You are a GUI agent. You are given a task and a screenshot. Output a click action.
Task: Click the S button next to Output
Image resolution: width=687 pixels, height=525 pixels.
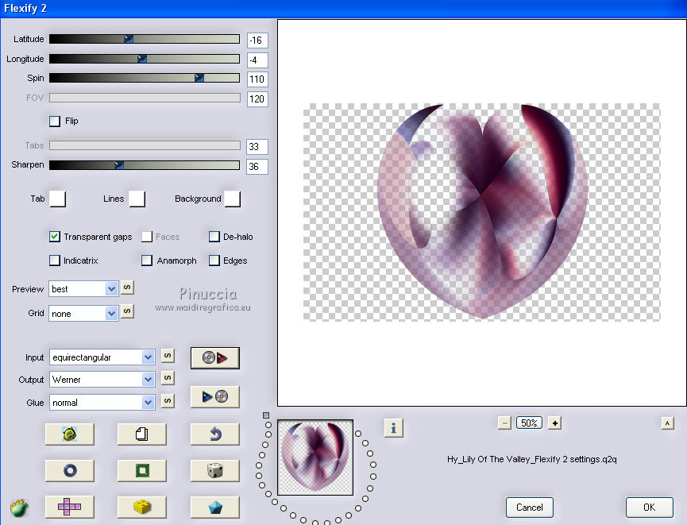(x=168, y=378)
